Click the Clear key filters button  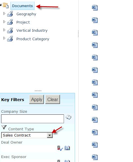[53, 99]
